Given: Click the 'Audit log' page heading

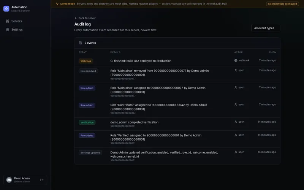Looking at the screenshot, I should click(x=82, y=24).
